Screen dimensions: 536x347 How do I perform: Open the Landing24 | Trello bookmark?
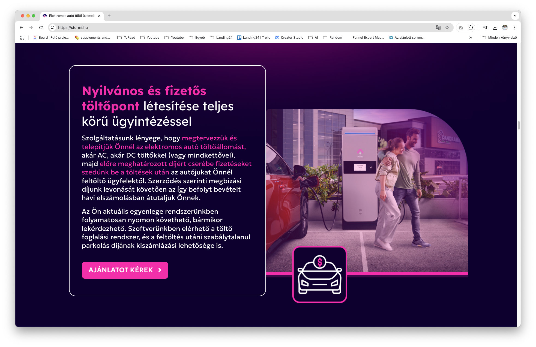[253, 38]
